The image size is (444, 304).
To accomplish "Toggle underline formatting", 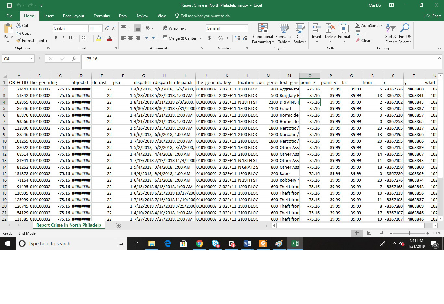I will click(70, 38).
